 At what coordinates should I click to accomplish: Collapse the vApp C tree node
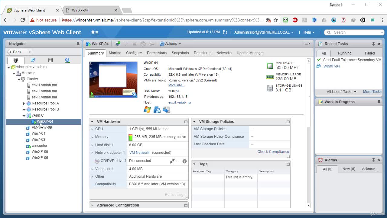24,116
